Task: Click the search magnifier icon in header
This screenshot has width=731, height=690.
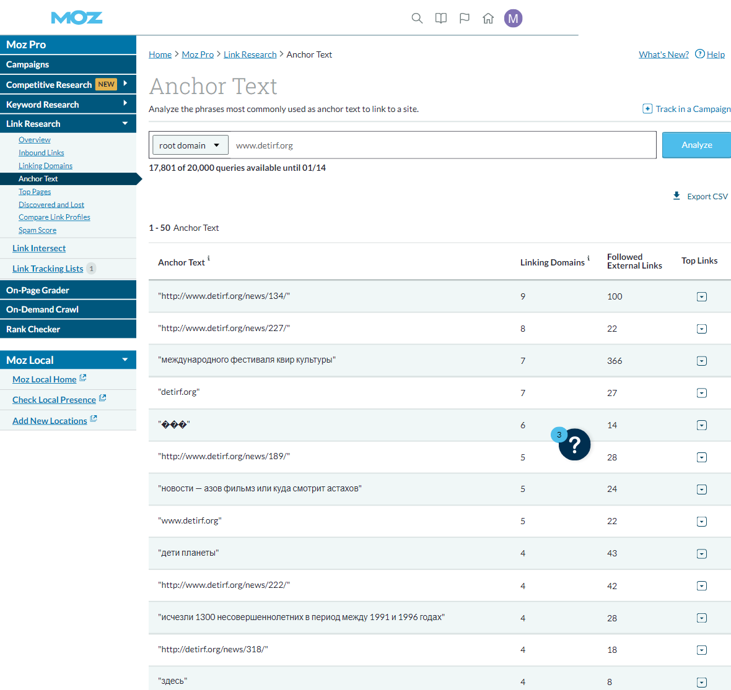Action: (x=417, y=19)
